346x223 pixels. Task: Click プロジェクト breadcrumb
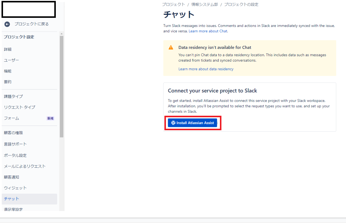tap(173, 5)
